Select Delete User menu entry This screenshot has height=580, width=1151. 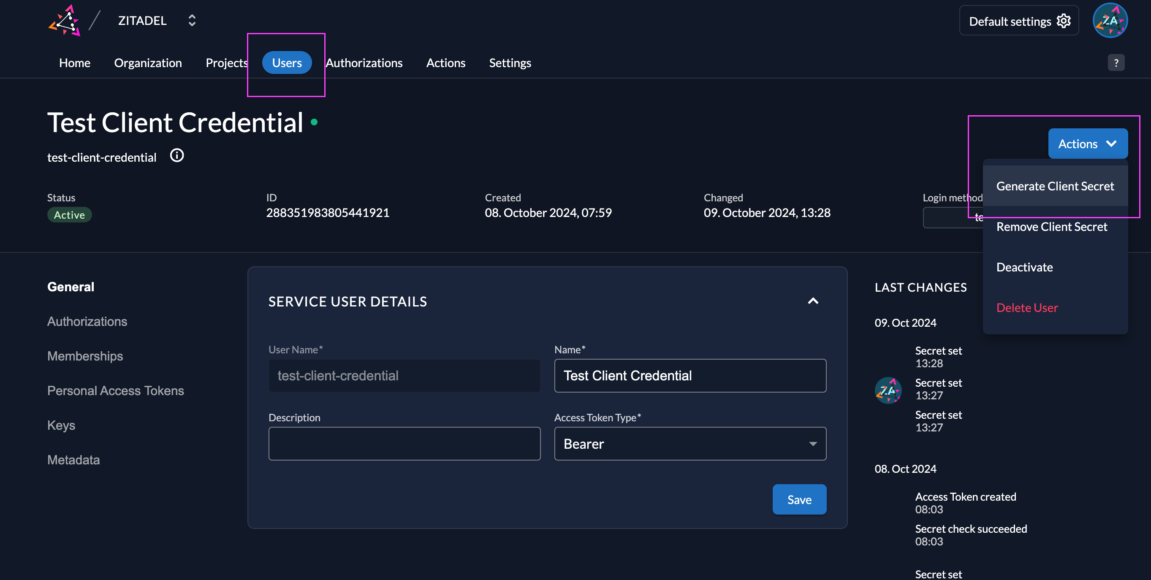1027,307
